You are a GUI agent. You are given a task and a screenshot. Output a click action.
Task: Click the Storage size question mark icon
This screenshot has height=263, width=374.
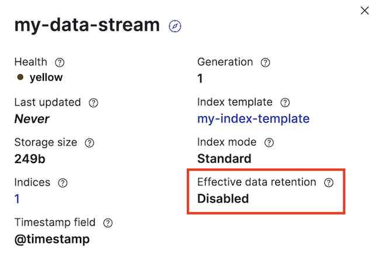(x=89, y=143)
